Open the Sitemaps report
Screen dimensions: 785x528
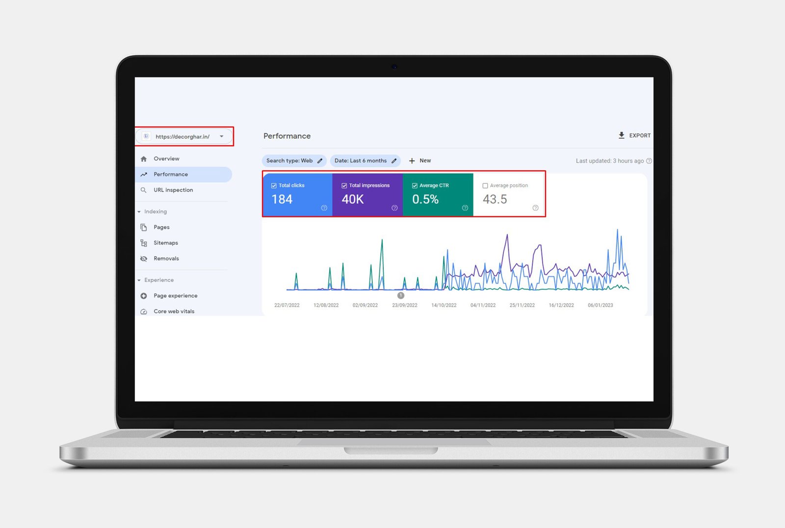[x=166, y=243]
